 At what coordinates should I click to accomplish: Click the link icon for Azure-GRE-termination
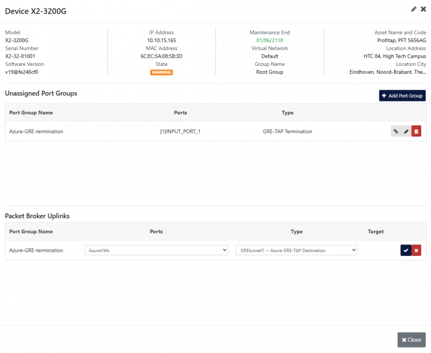pyautogui.click(x=396, y=131)
